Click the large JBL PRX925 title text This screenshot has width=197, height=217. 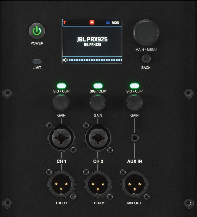(92, 39)
